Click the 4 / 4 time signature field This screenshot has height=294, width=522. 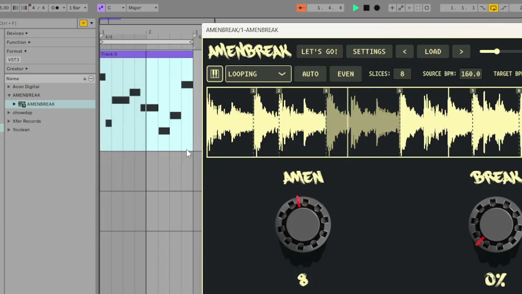[x=38, y=8]
